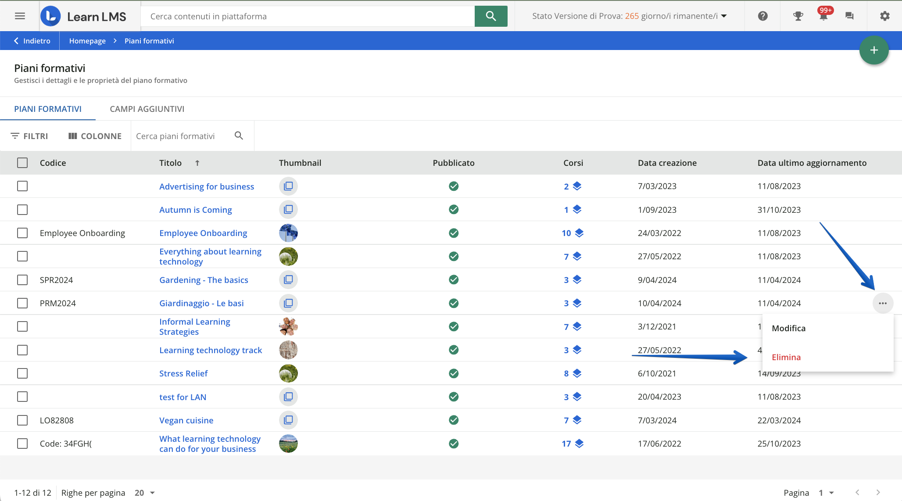
Task: Tick the select-all header checkbox
Action: 22,163
